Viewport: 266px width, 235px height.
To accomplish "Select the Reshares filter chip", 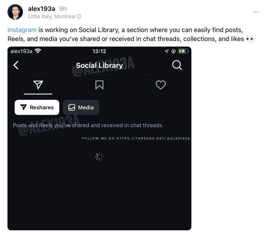I will (x=37, y=108).
